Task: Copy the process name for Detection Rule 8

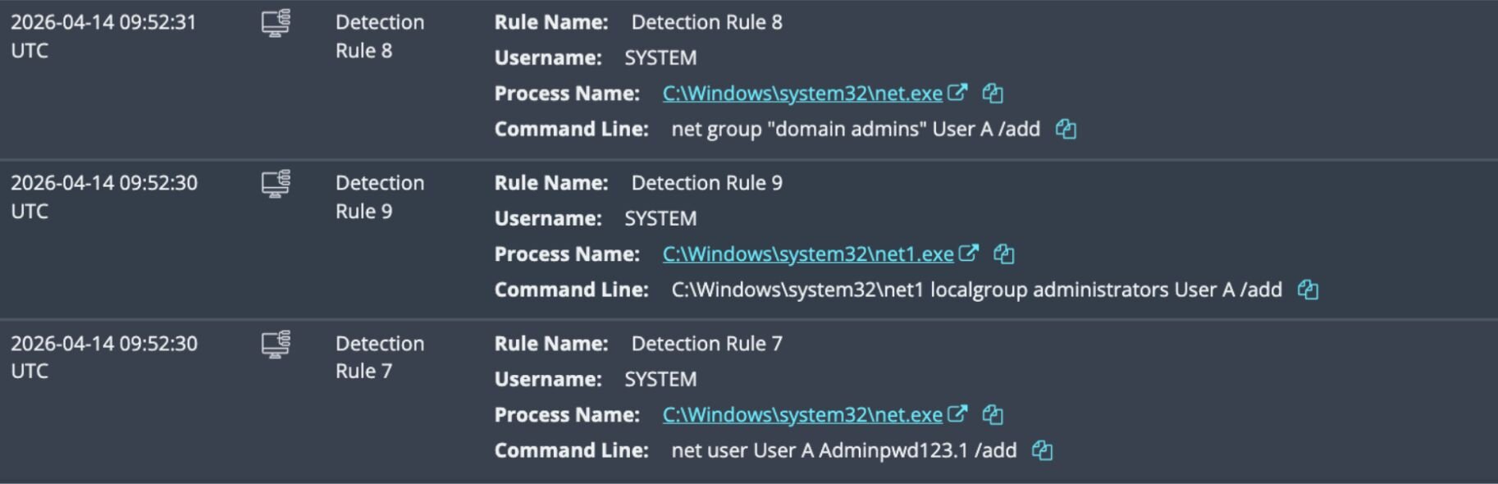Action: (x=993, y=94)
